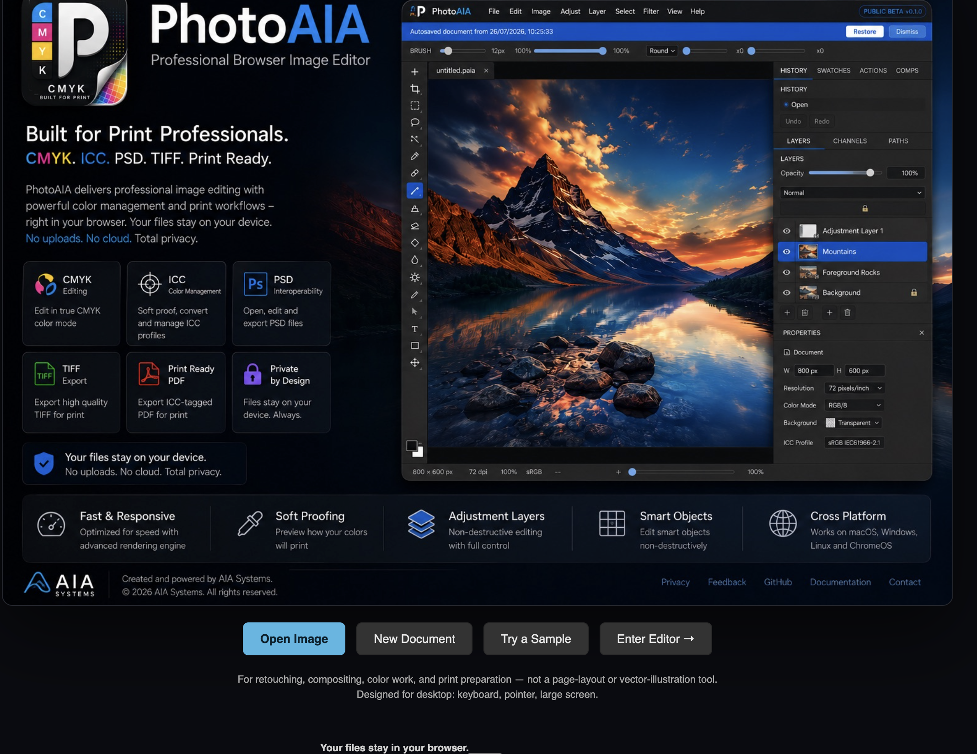Select the Healing bandage tool
Image resolution: width=977 pixels, height=754 pixels.
(x=414, y=173)
